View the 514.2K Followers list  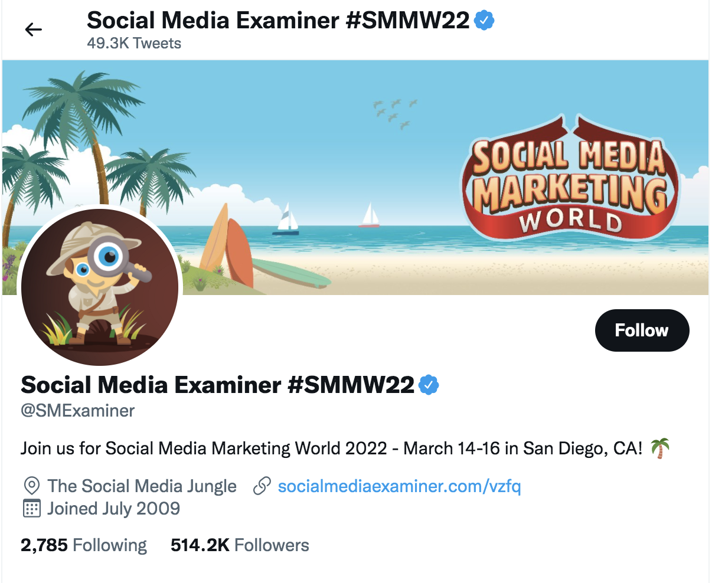pos(239,545)
